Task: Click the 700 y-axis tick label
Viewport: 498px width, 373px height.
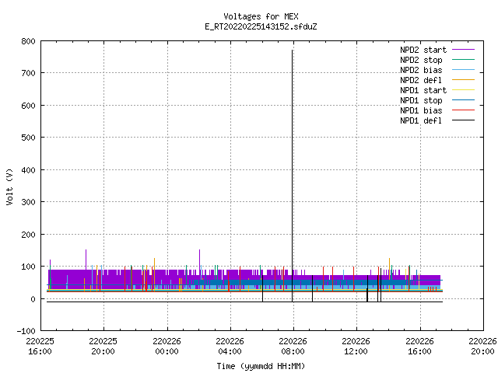Action: 28,73
